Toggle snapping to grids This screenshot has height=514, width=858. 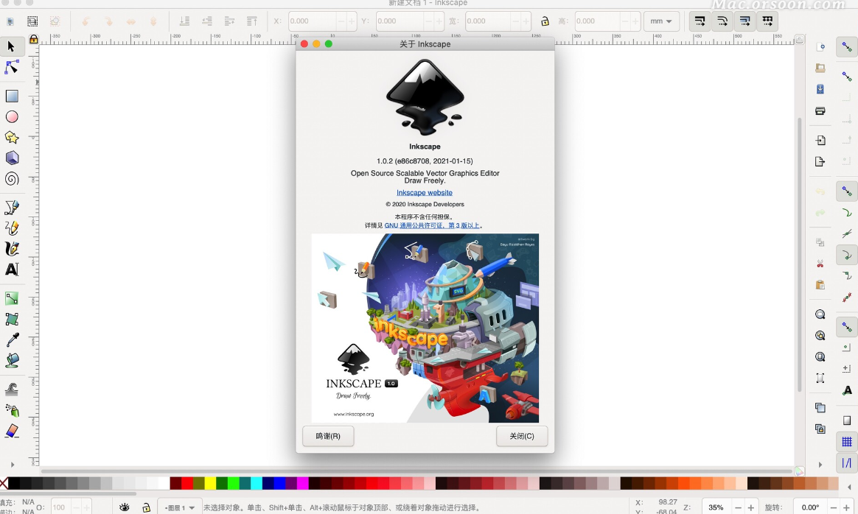[x=846, y=442]
